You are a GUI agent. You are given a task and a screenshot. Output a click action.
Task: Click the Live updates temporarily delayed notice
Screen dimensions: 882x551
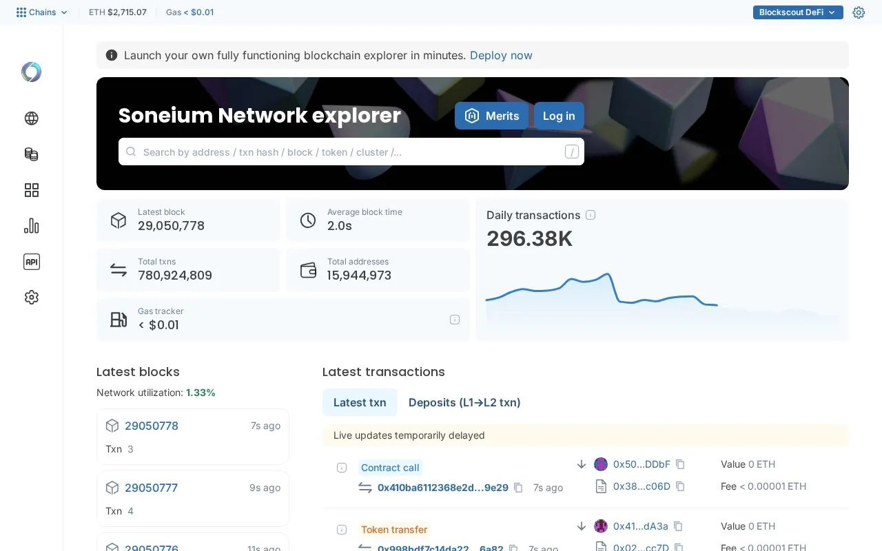click(x=586, y=435)
